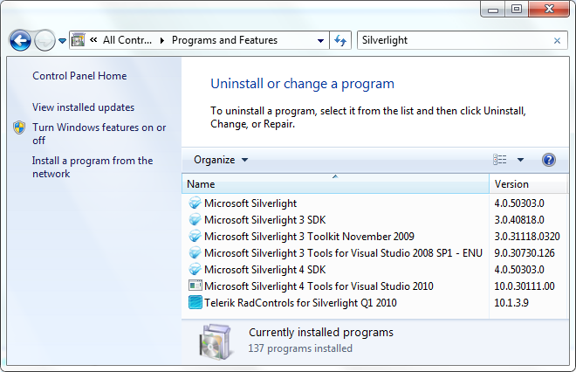Image resolution: width=576 pixels, height=372 pixels.
Task: Open Install a program from the network
Action: click(93, 167)
